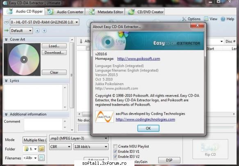Click the track list right scroll arrow
Viewport: 239px width, 166px height.
(x=234, y=114)
